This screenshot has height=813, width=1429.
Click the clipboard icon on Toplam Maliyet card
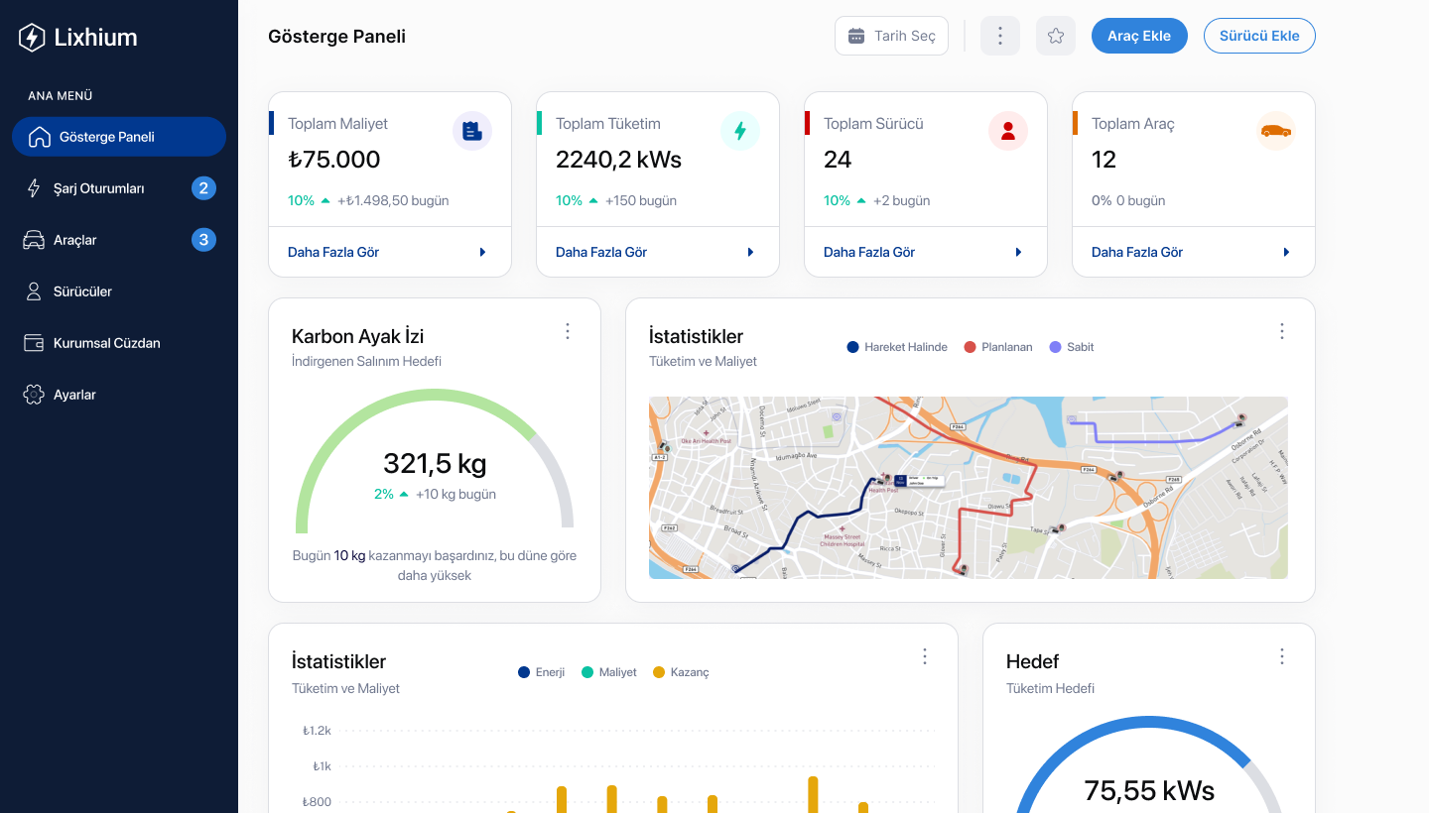coord(472,131)
